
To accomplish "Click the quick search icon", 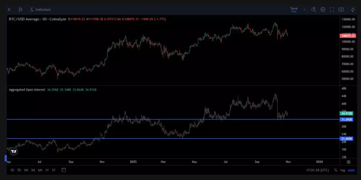I will (313, 10).
